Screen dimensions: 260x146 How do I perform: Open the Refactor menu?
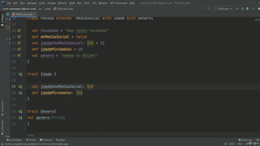[62, 3]
